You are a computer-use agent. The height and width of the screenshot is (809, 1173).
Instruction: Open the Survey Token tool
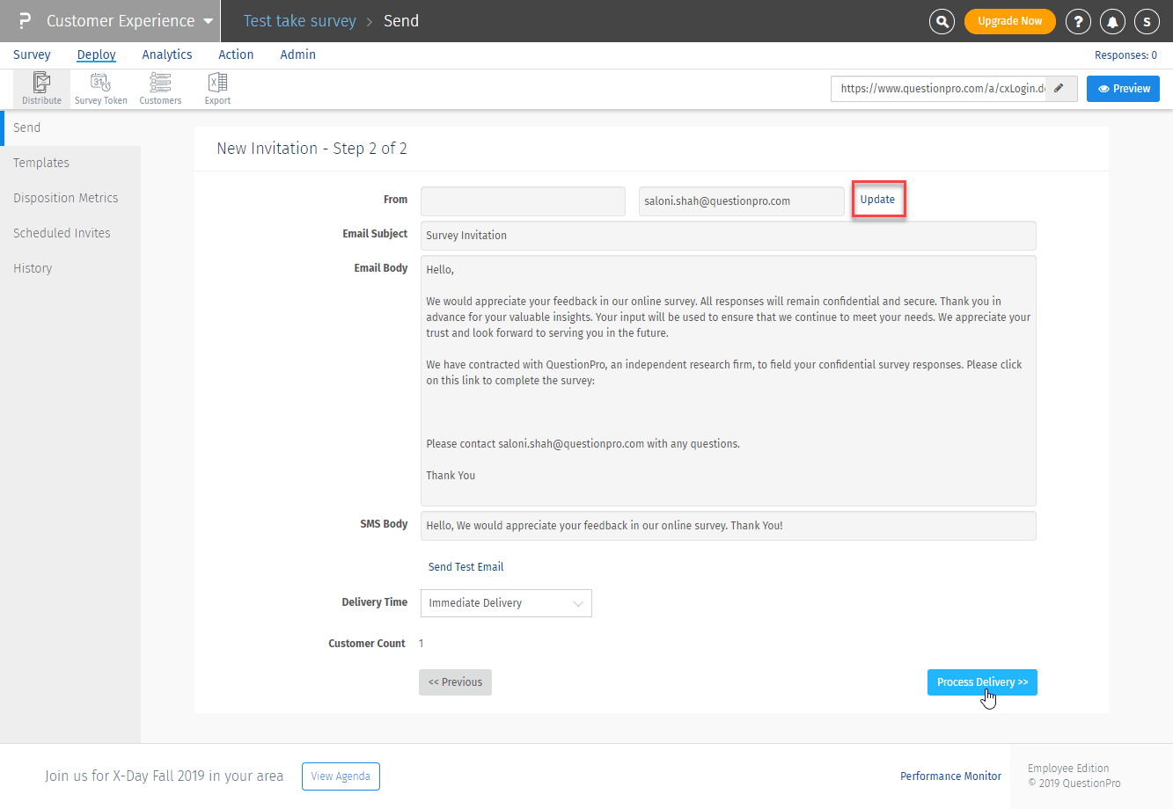click(100, 89)
